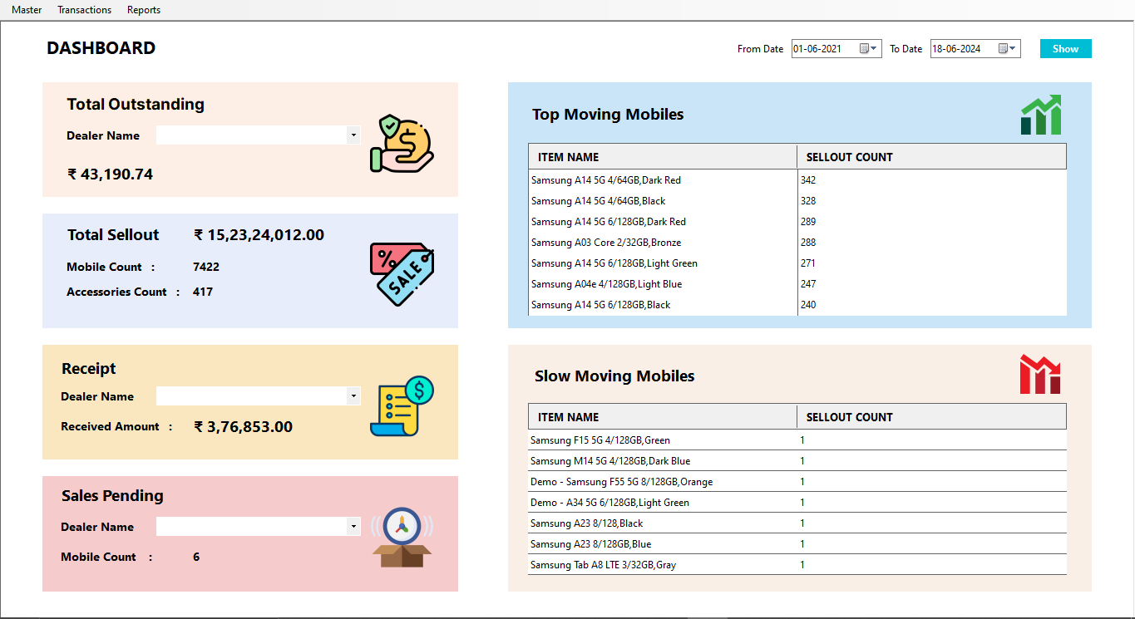Click the green rising chart icon
Viewport: 1135px width, 619px height.
(1041, 115)
